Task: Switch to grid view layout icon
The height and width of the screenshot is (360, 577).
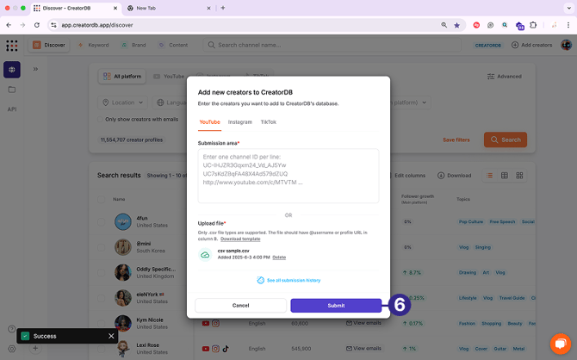Action: tap(519, 176)
